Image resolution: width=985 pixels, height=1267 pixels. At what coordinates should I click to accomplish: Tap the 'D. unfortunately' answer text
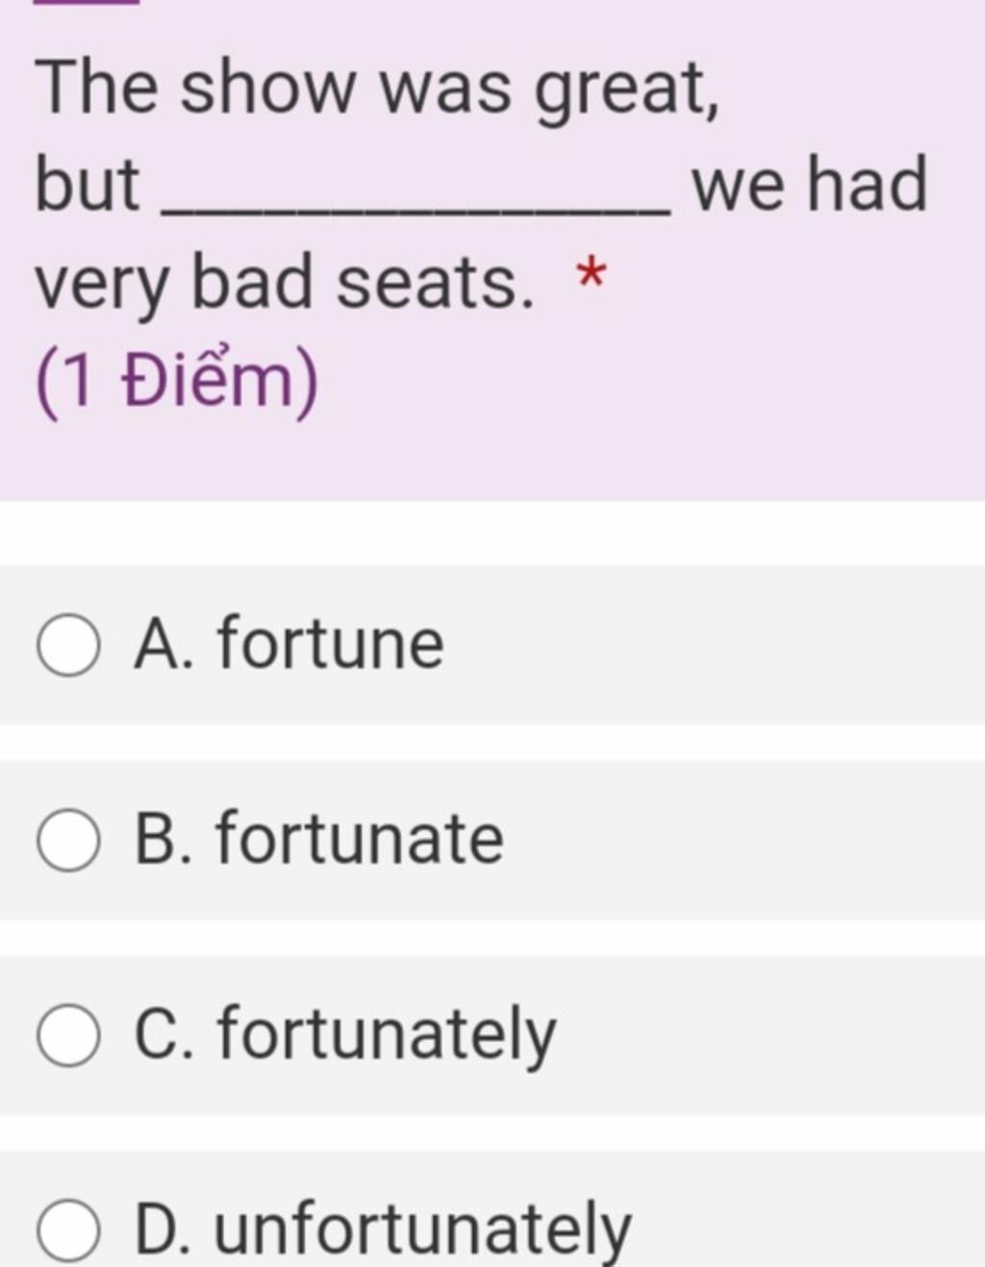point(383,1230)
